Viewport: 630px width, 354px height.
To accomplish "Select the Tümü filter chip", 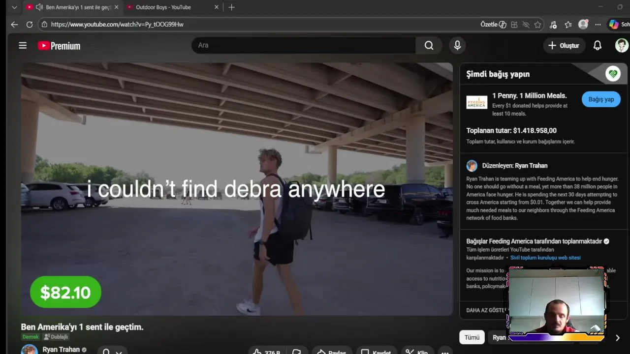I will coord(472,337).
